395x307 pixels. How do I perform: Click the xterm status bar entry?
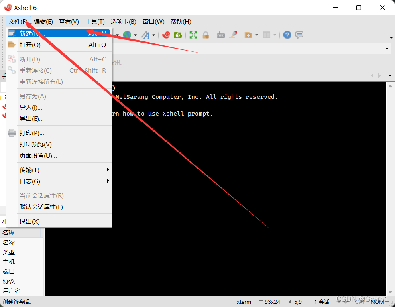[244, 302]
